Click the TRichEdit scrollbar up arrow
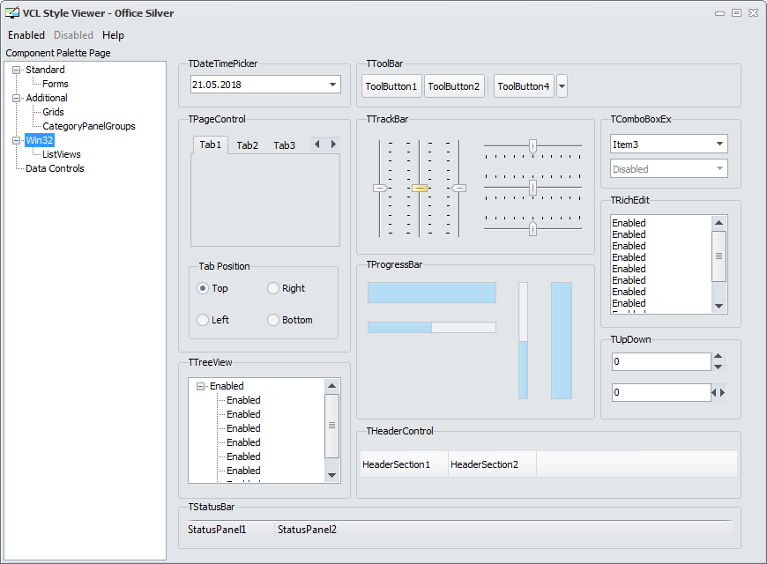 719,223
